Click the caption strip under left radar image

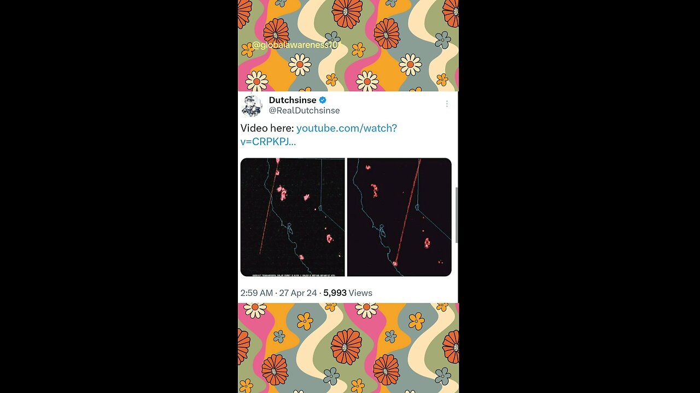293,274
